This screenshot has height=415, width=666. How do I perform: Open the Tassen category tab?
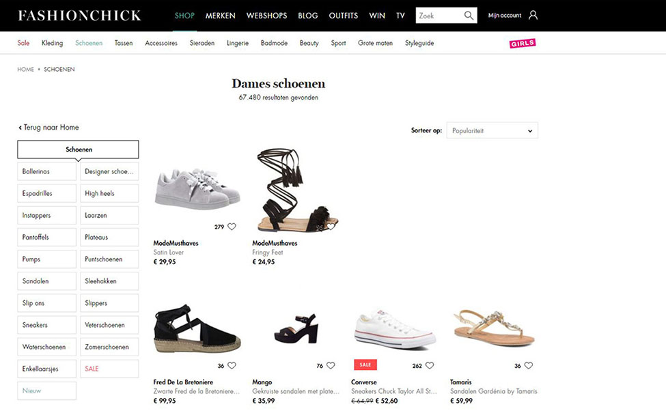(124, 43)
